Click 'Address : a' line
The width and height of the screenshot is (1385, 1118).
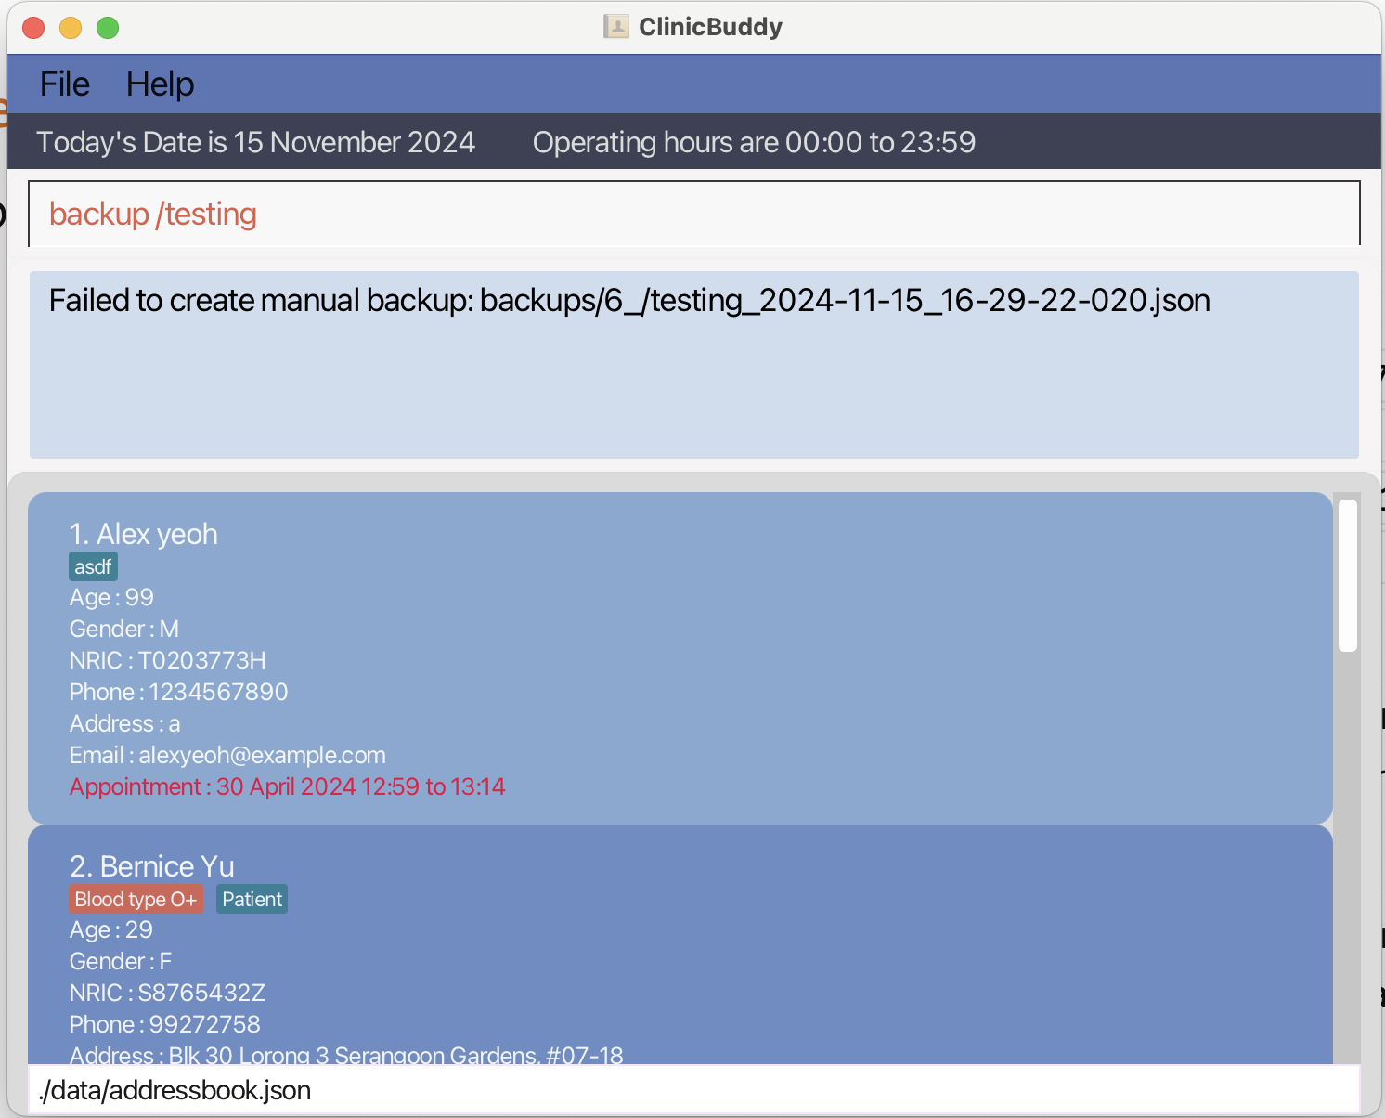point(125,723)
